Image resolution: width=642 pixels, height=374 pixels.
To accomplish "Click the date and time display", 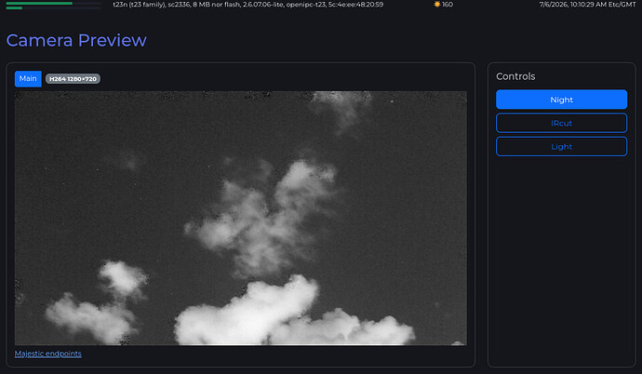I will click(x=587, y=5).
